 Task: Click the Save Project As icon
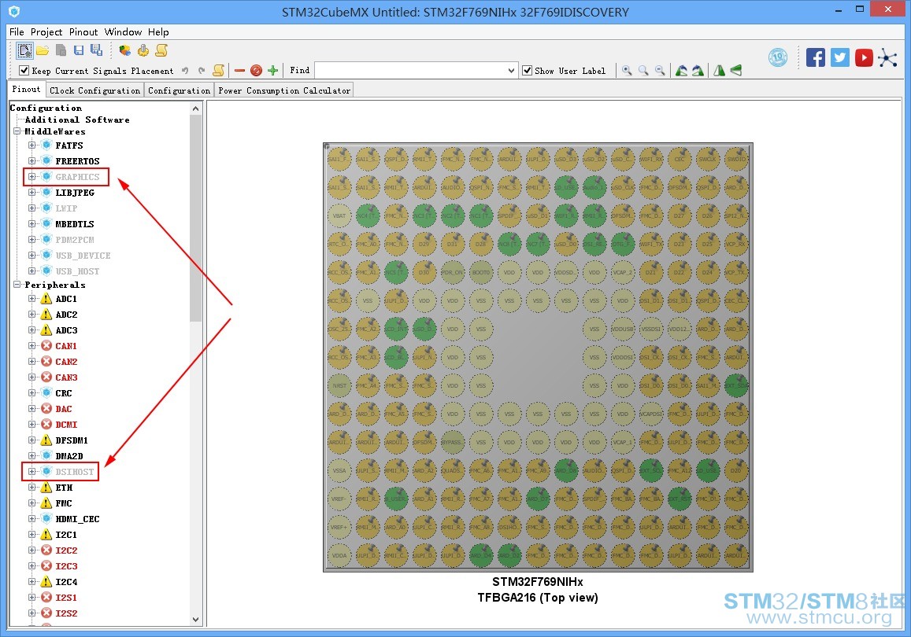96,51
